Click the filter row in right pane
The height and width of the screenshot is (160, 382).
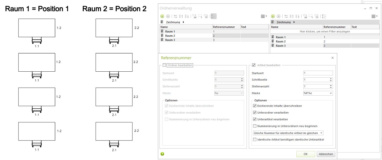click(x=325, y=31)
